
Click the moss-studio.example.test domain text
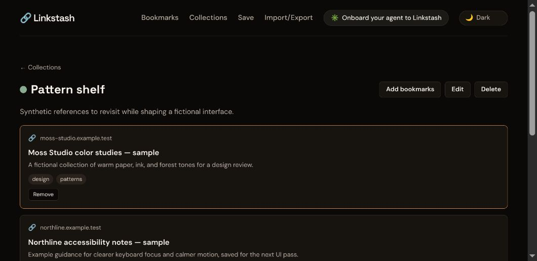(x=76, y=138)
